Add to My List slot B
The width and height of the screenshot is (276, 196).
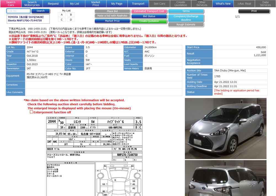[71, 15]
